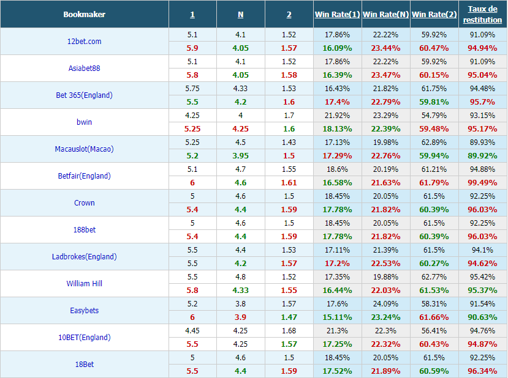
Task: Click the 95.37% value for William Hill
Action: coord(482,290)
